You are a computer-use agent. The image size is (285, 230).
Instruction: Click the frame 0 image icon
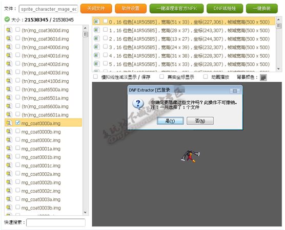[96, 21]
